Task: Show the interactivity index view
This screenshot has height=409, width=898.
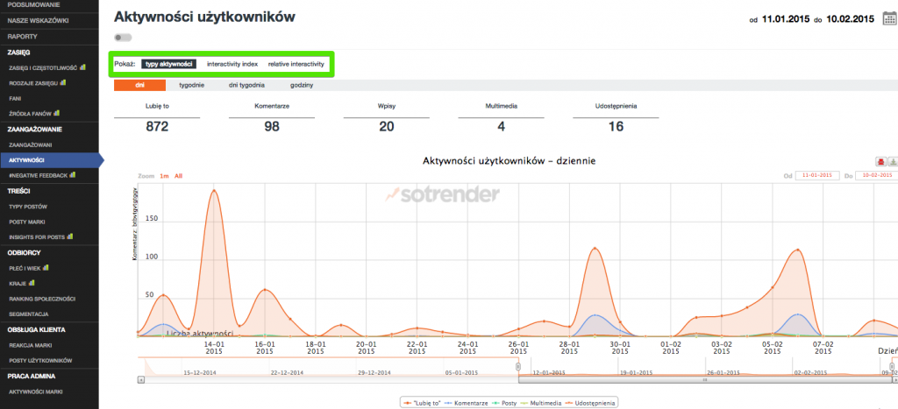Action: 232,65
